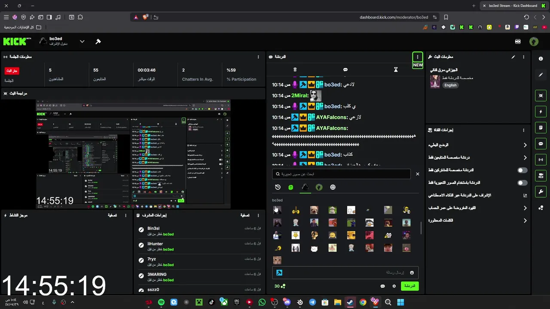This screenshot has height=309, width=550.
Task: Click the document notes sidebar icon
Action: (541, 127)
